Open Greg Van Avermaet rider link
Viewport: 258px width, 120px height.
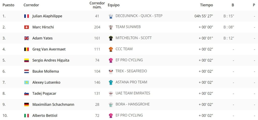49,49
